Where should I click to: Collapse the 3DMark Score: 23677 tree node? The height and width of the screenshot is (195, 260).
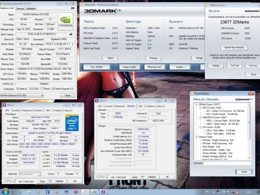tap(197, 105)
